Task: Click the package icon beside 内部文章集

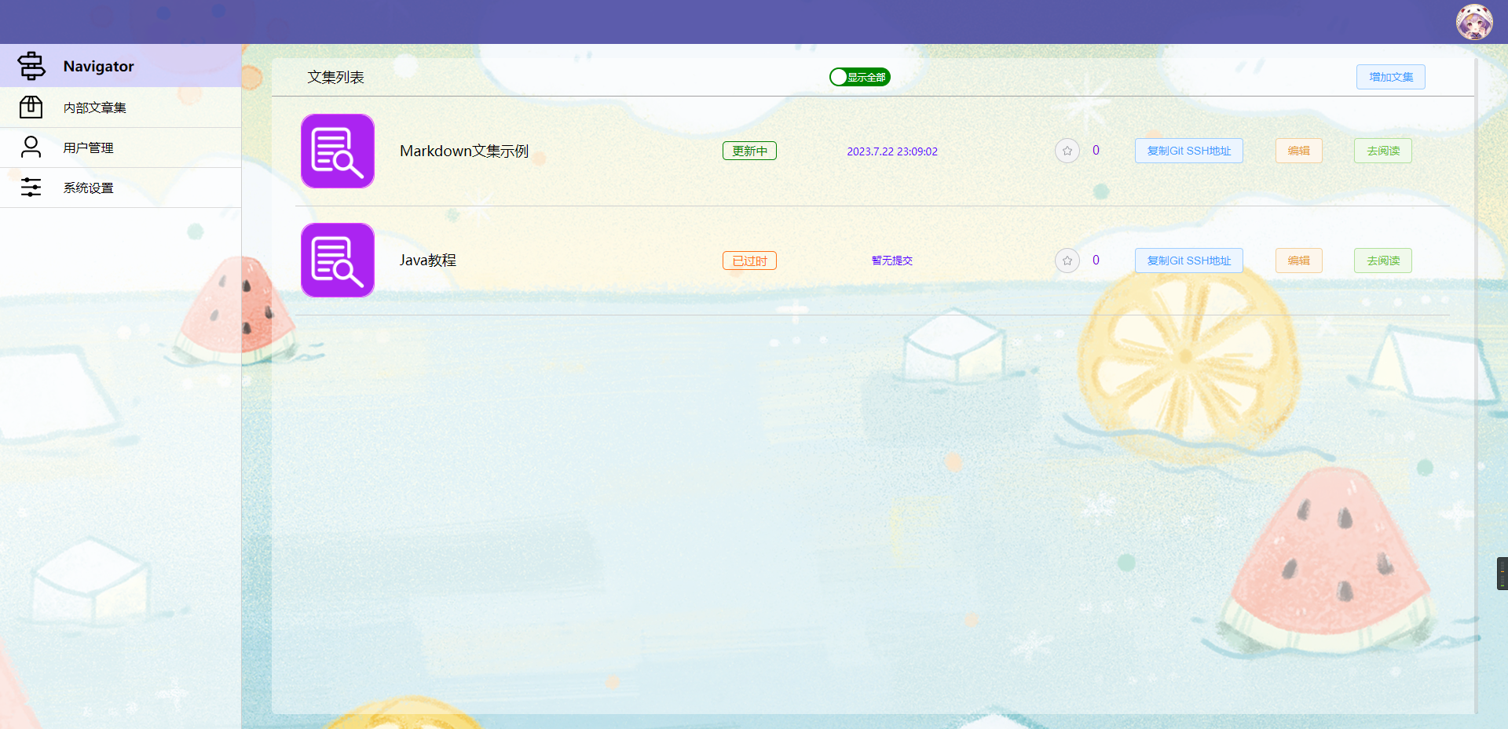Action: tap(31, 107)
